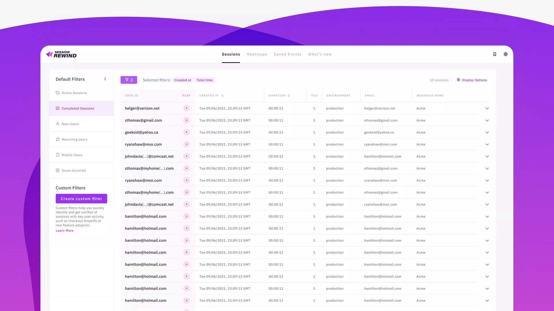Image resolution: width=554 pixels, height=311 pixels.
Task: Expand the first ryanshaw@msn.com session row
Action: tap(487, 145)
